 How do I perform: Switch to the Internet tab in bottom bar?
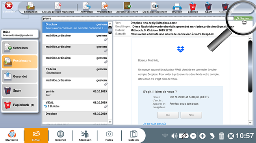pos(60,136)
